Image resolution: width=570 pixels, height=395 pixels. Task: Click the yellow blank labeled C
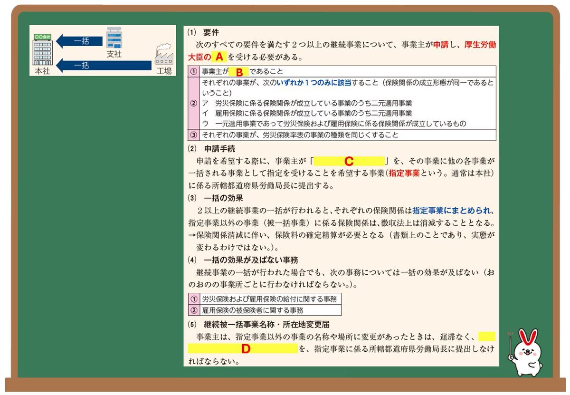point(349,161)
